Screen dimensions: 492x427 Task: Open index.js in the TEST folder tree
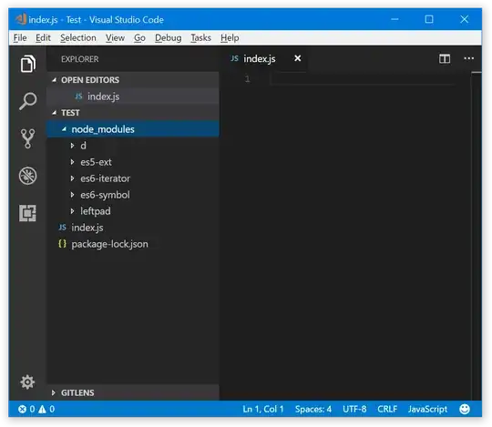coord(133,228)
